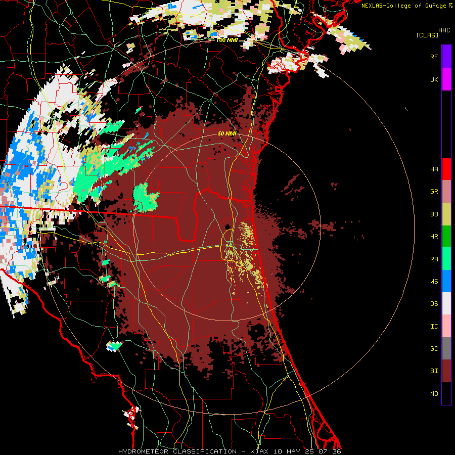The image size is (455, 455).
Task: Click the RA legend label
Action: [x=434, y=259]
